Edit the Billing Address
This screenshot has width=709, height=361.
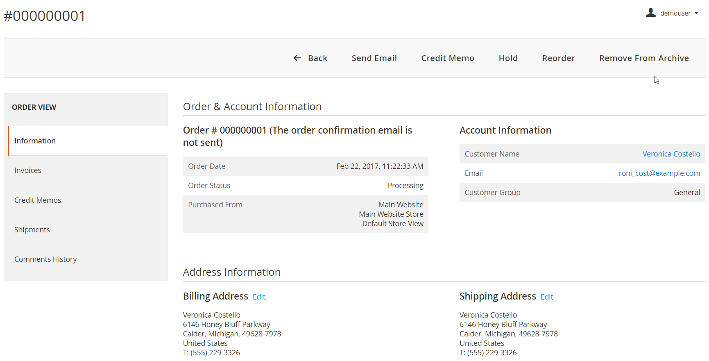click(x=259, y=297)
